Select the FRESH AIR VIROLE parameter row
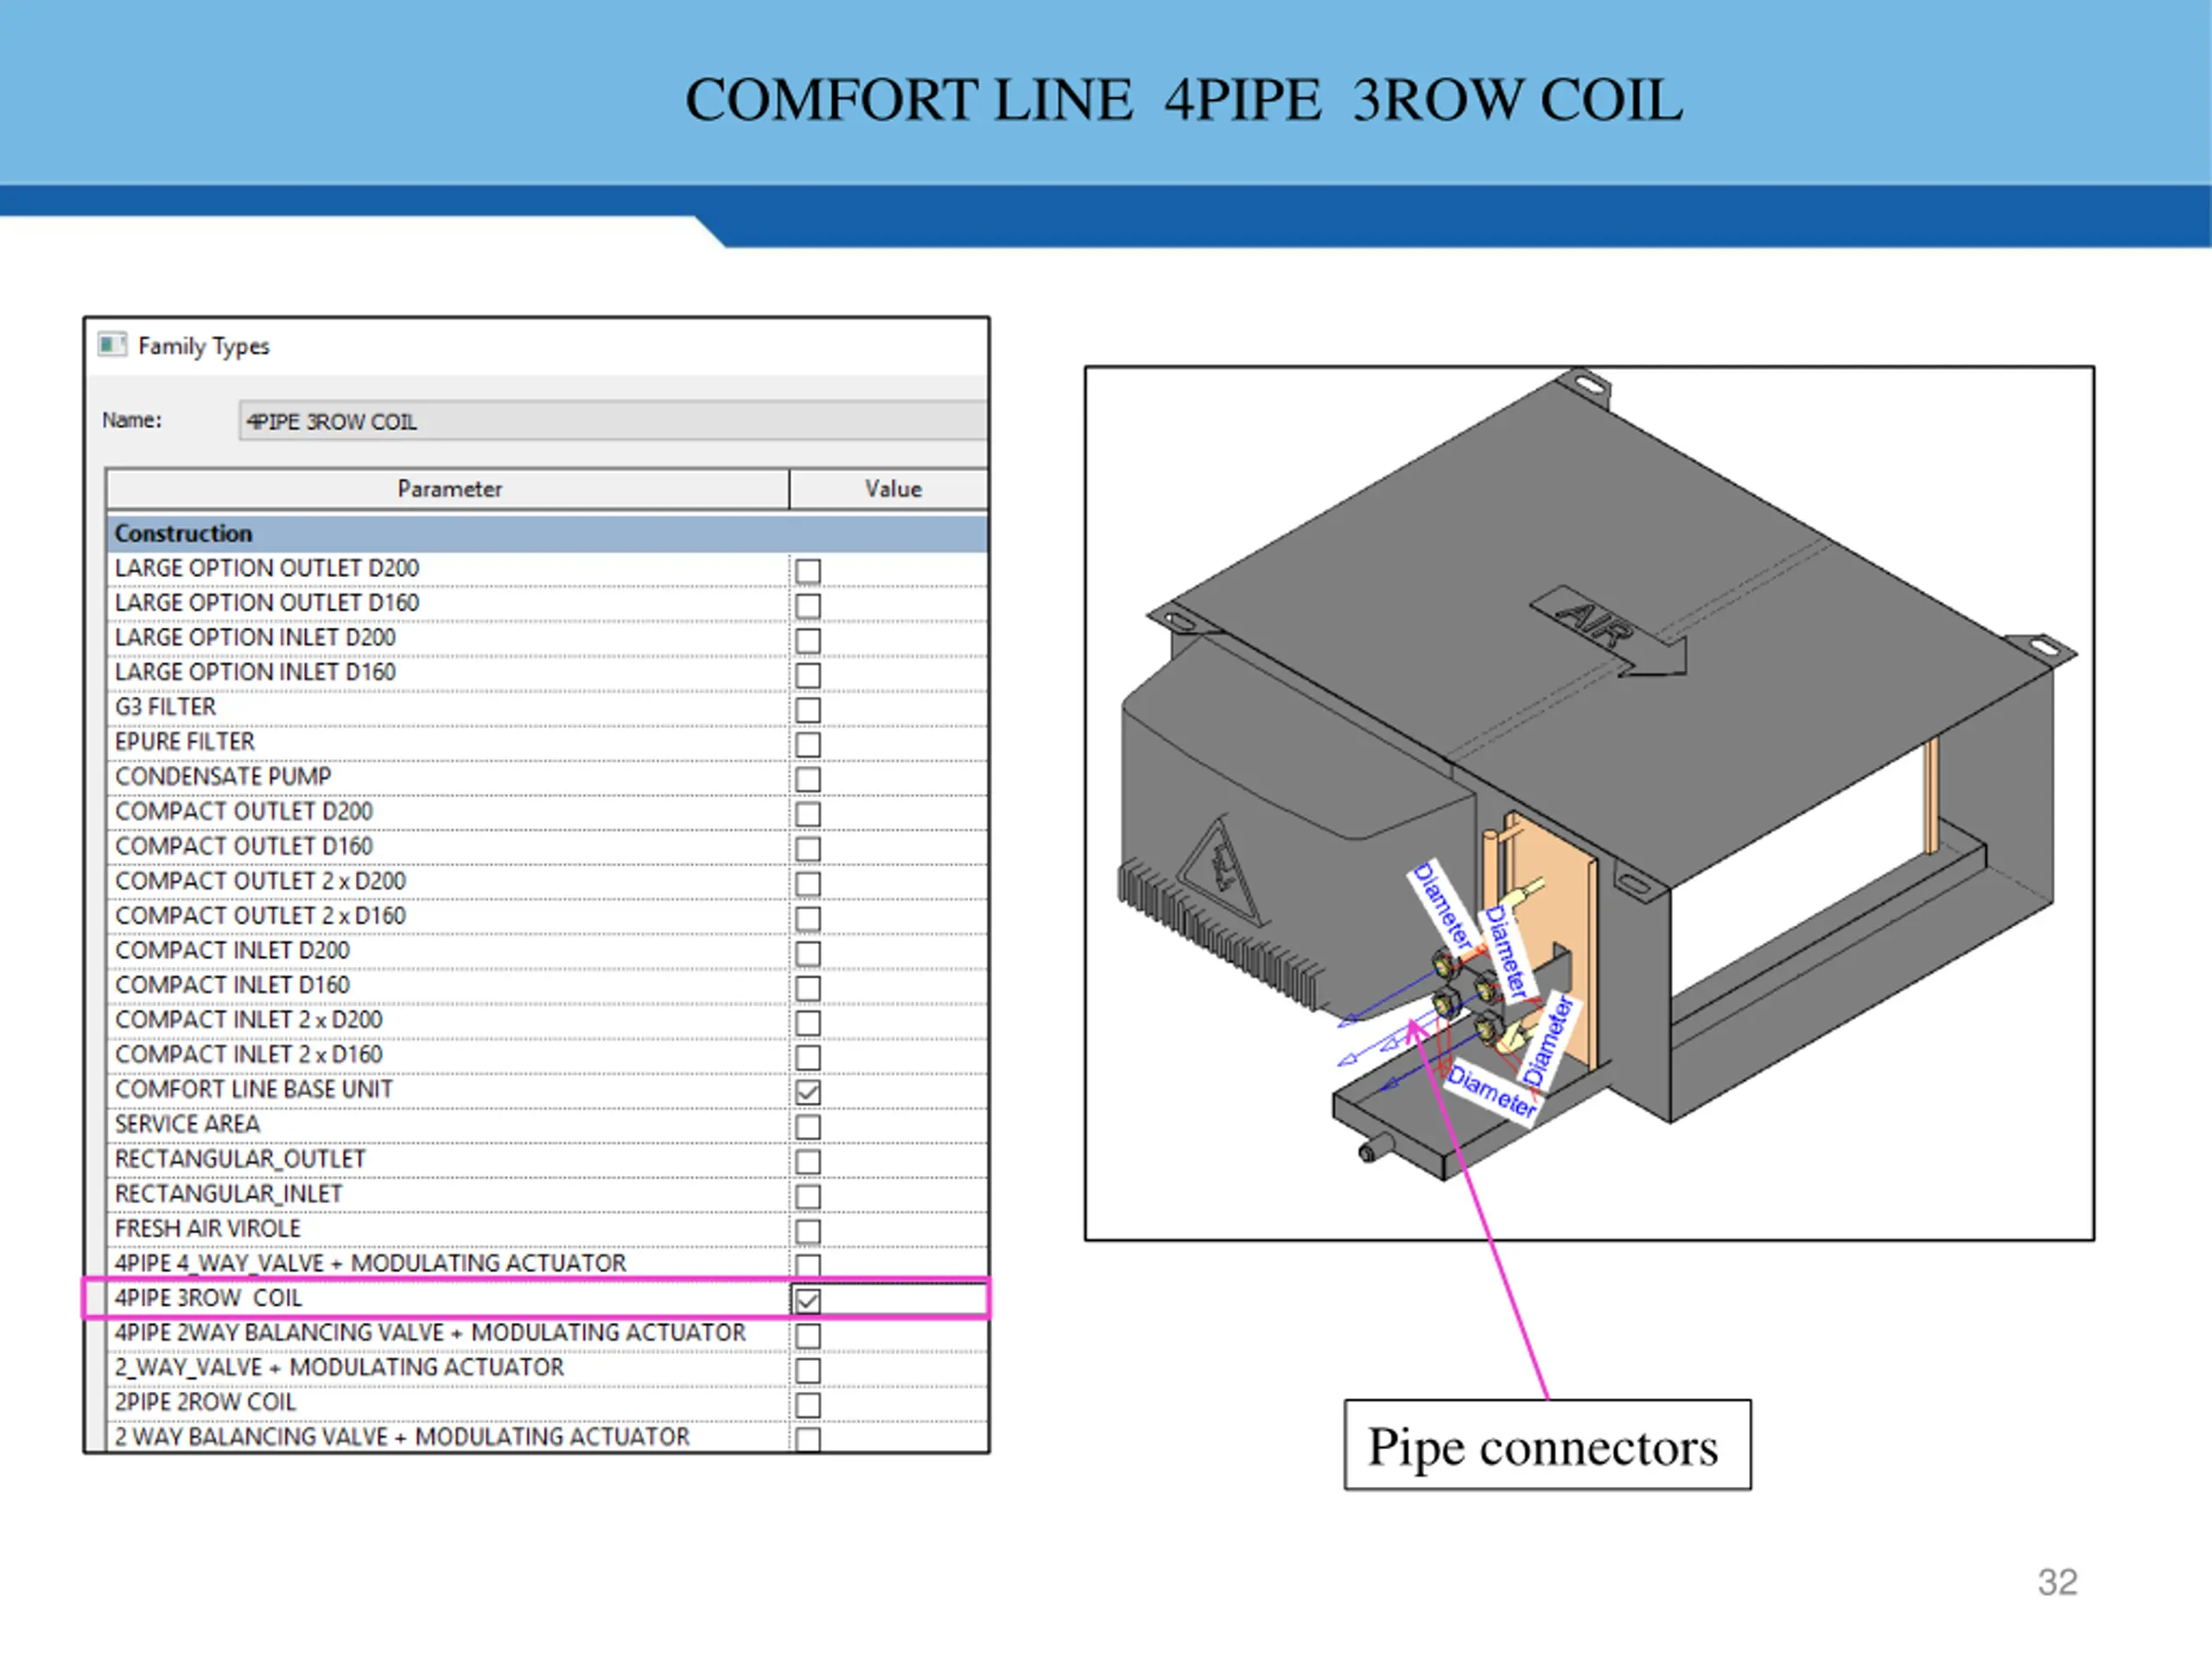 pos(207,1228)
